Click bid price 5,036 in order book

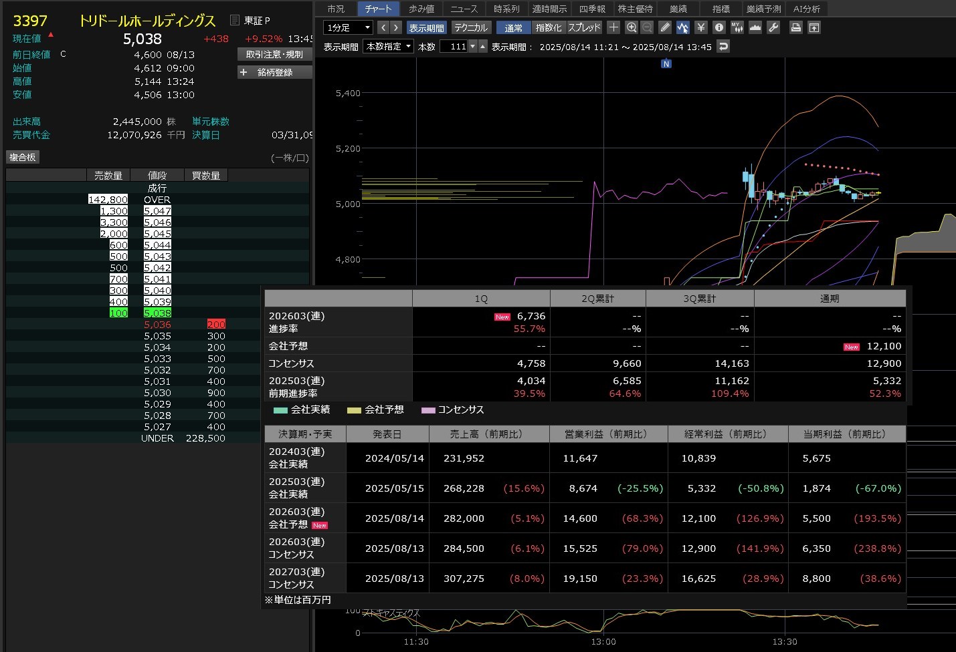pyautogui.click(x=157, y=324)
